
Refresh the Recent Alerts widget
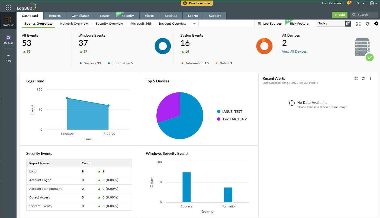click(363, 79)
